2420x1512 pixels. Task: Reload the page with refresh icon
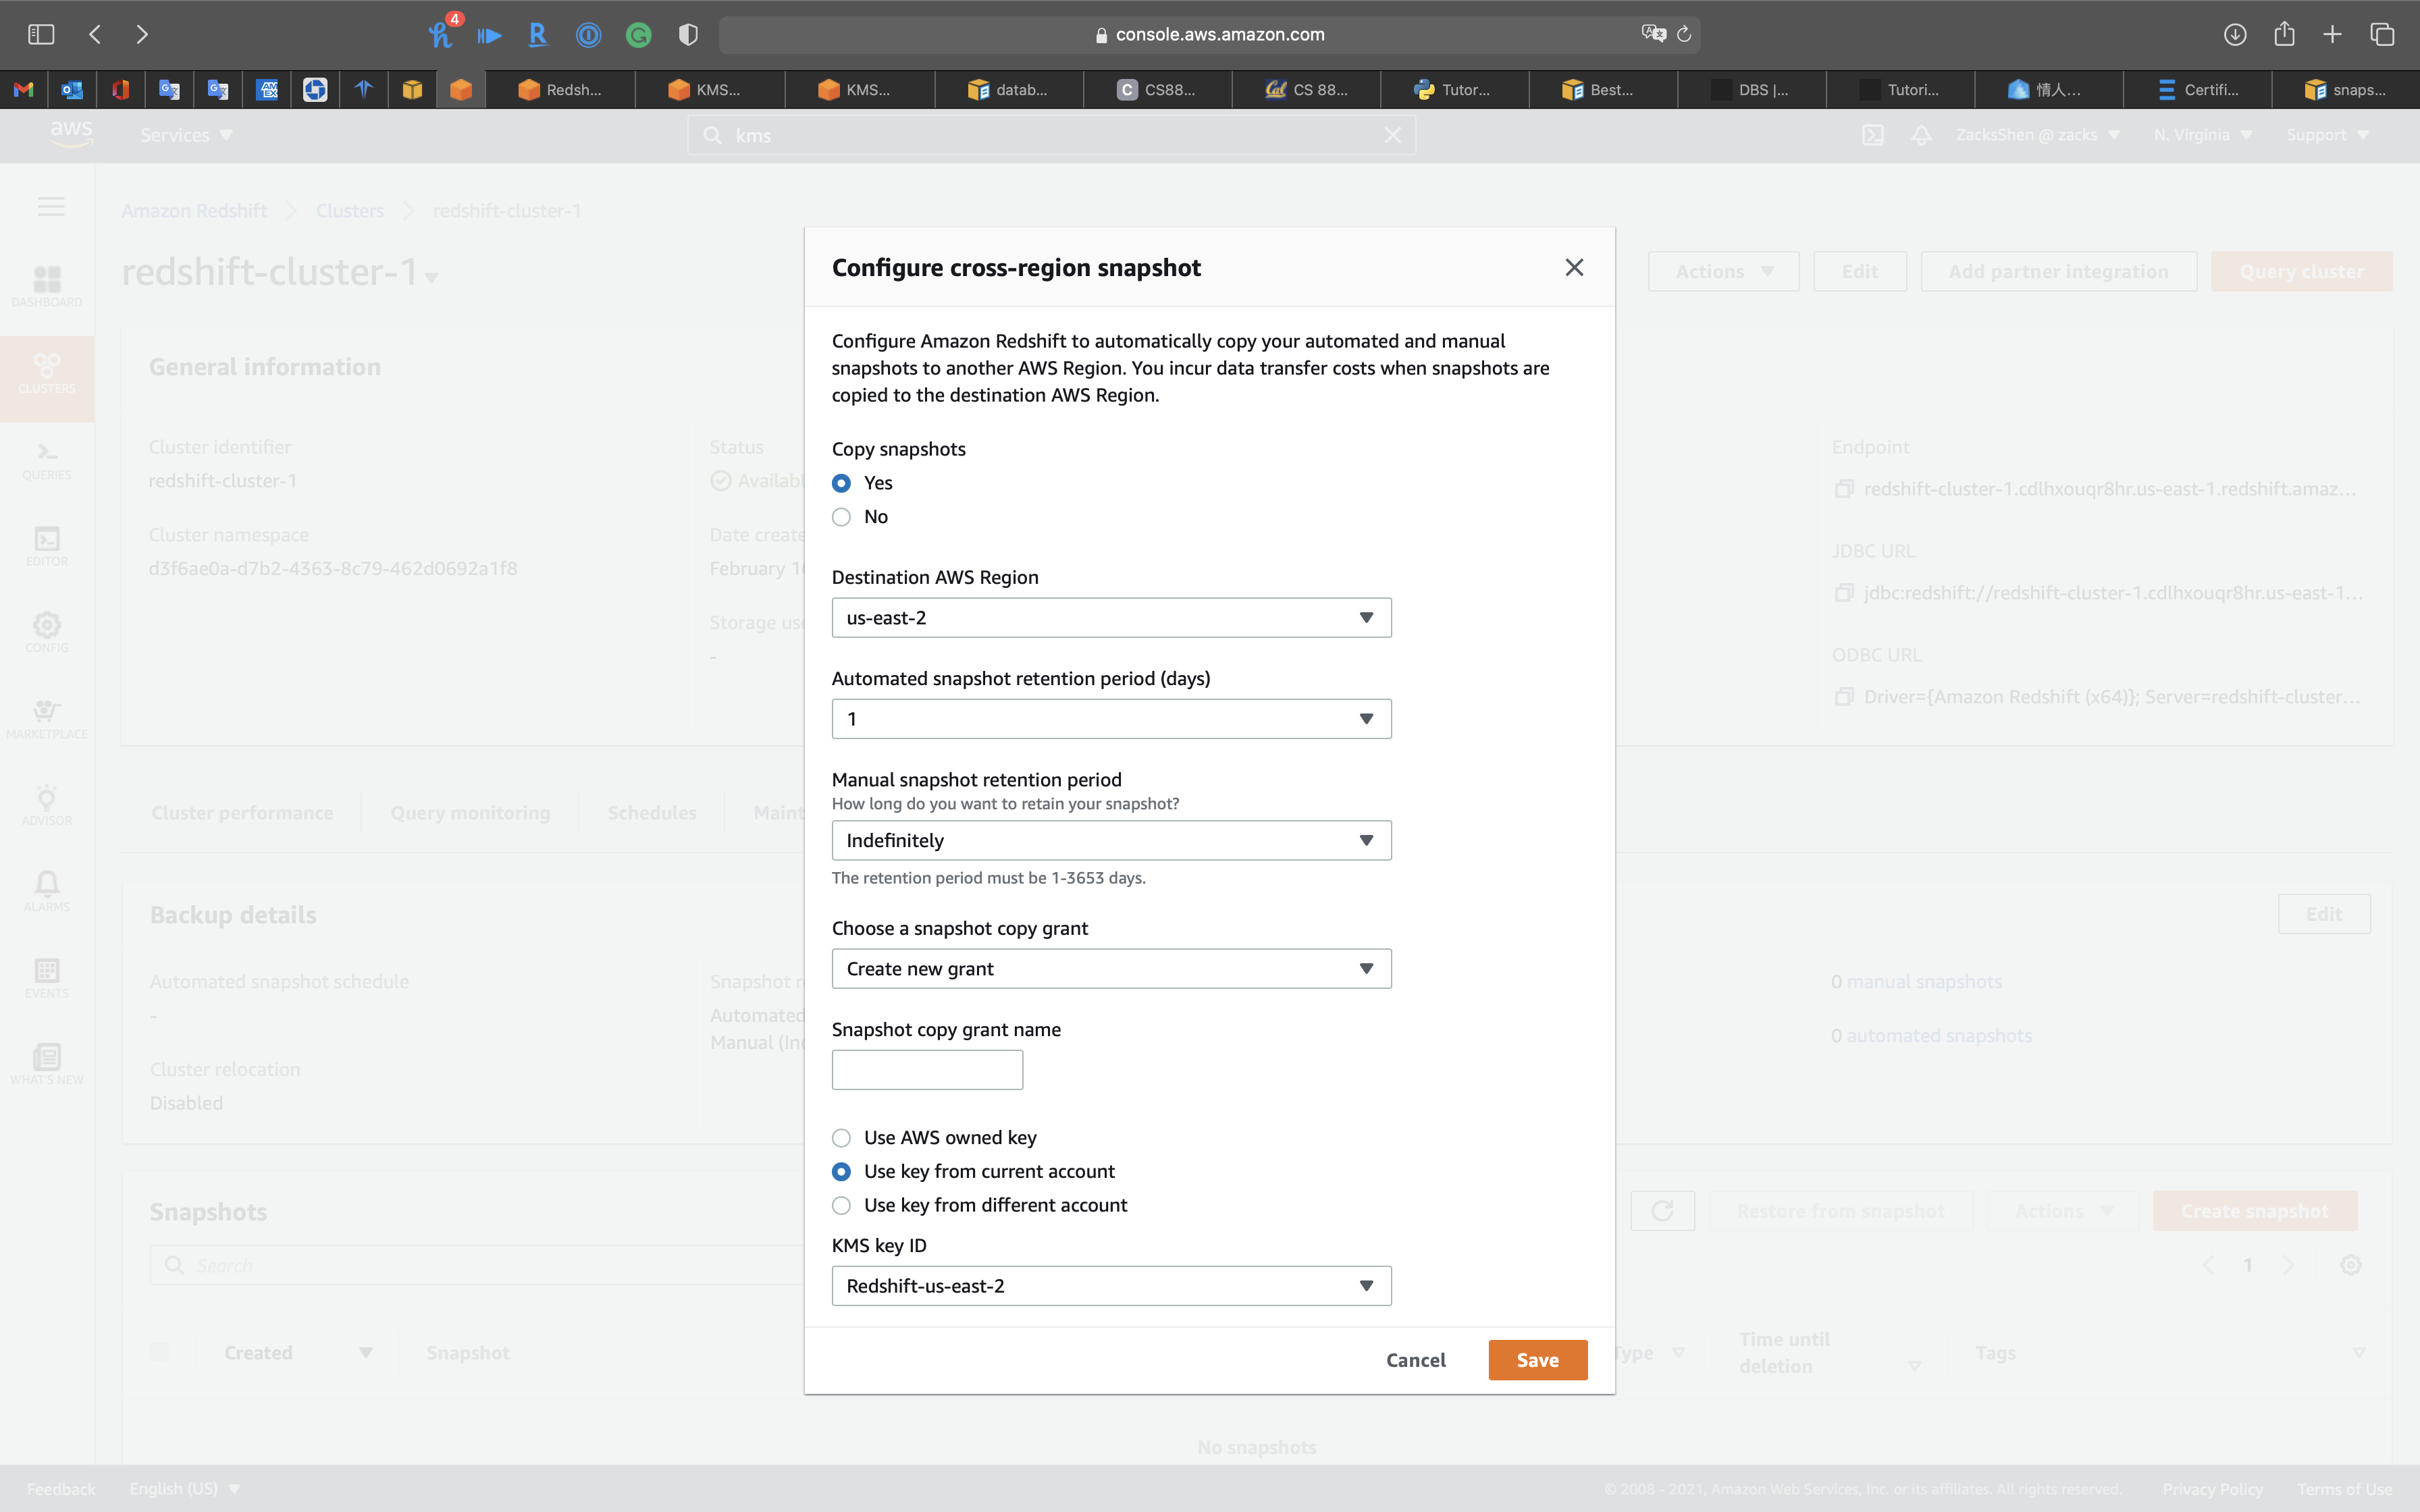[x=1684, y=34]
